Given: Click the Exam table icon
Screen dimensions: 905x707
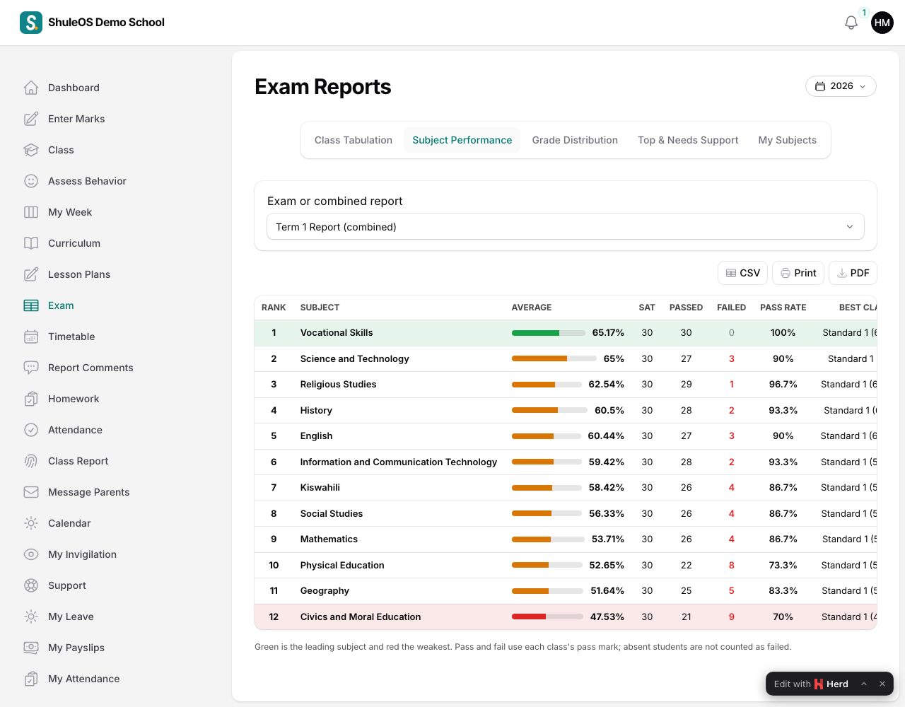Looking at the screenshot, I should coord(31,305).
